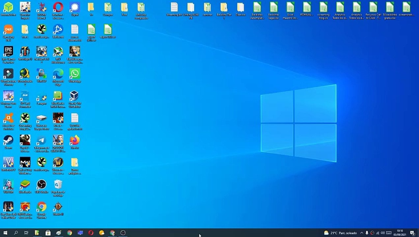
Task: Open the Diablo III desktop shortcut
Action: [x=58, y=208]
